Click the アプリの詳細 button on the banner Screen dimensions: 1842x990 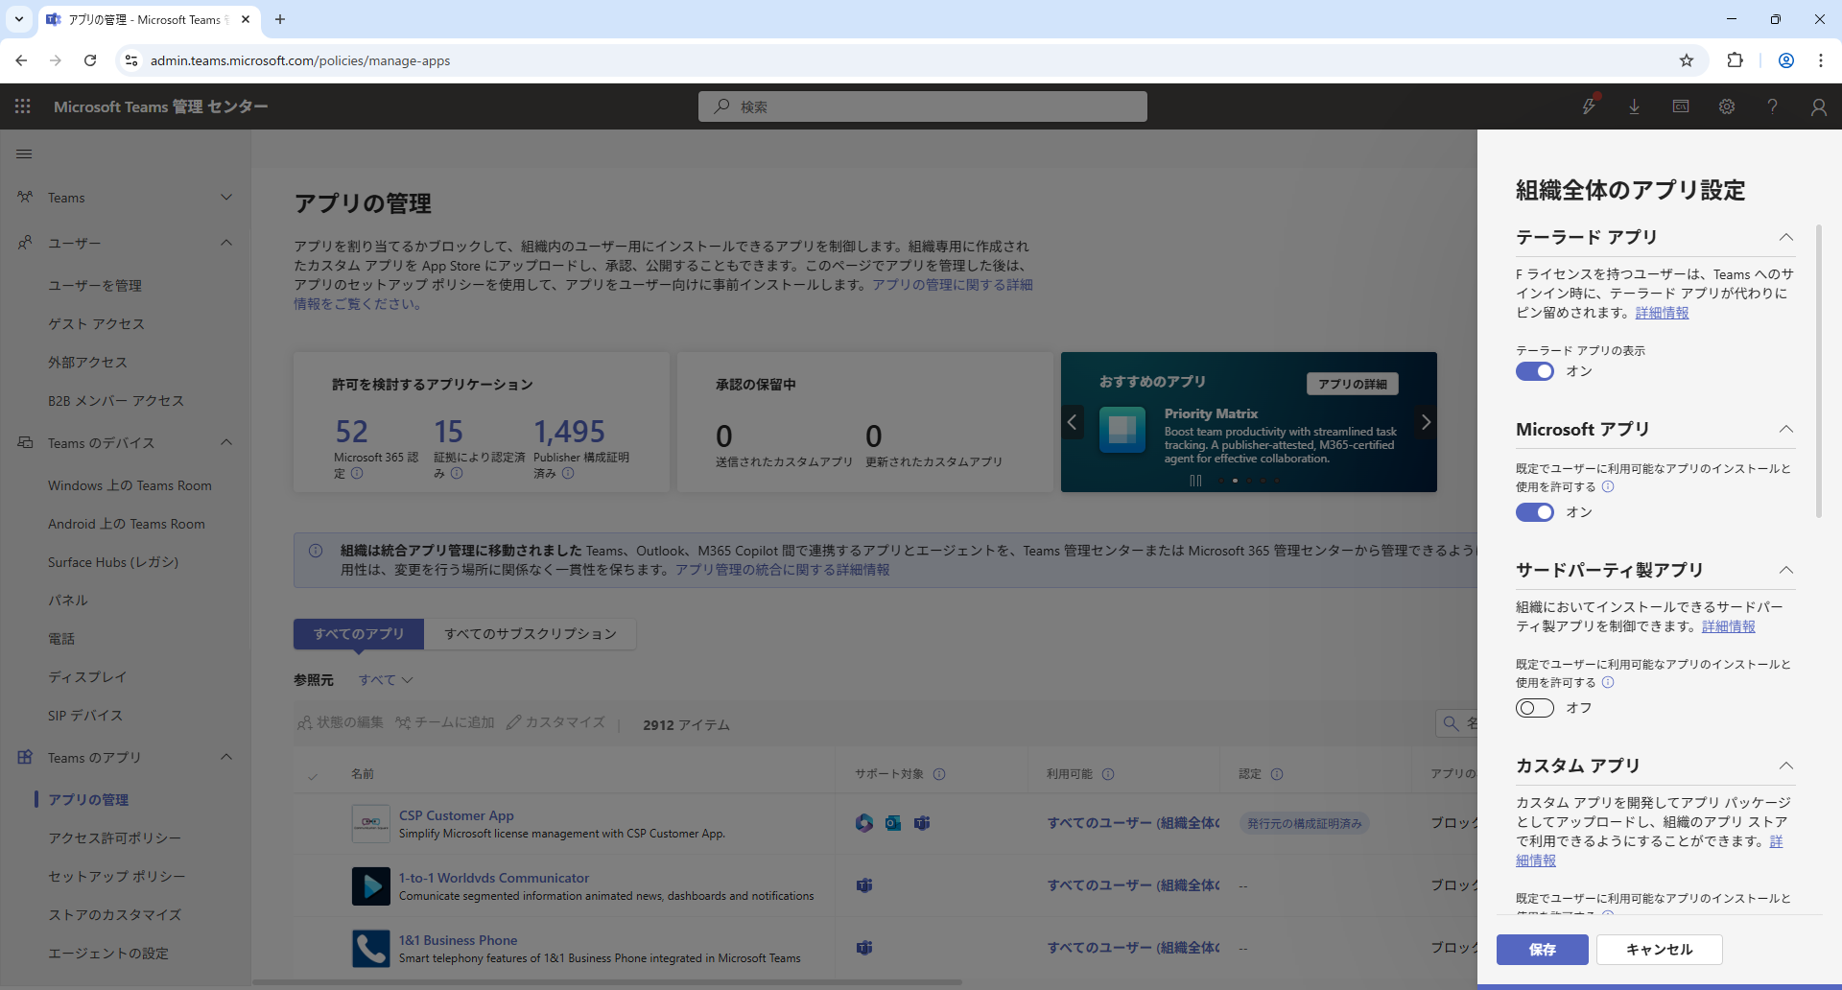click(1353, 384)
